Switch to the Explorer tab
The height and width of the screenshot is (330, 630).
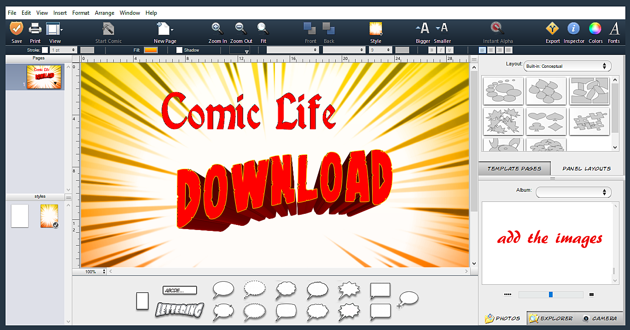coord(551,318)
